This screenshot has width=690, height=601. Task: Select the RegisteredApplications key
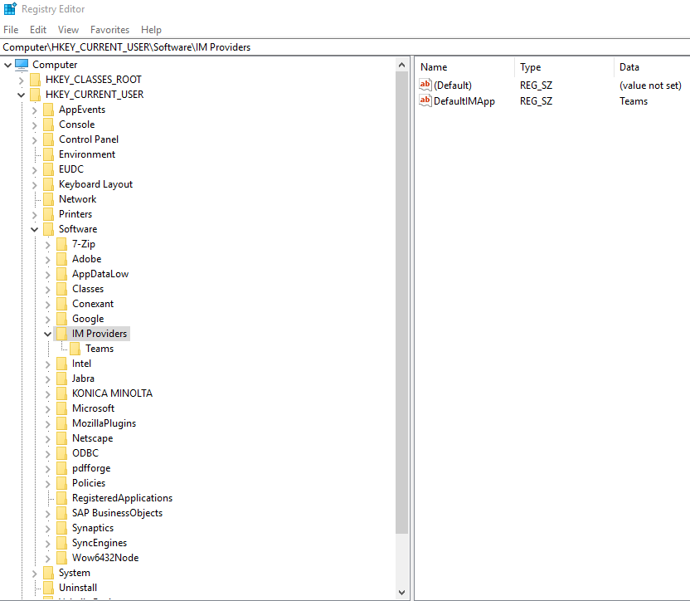[123, 498]
